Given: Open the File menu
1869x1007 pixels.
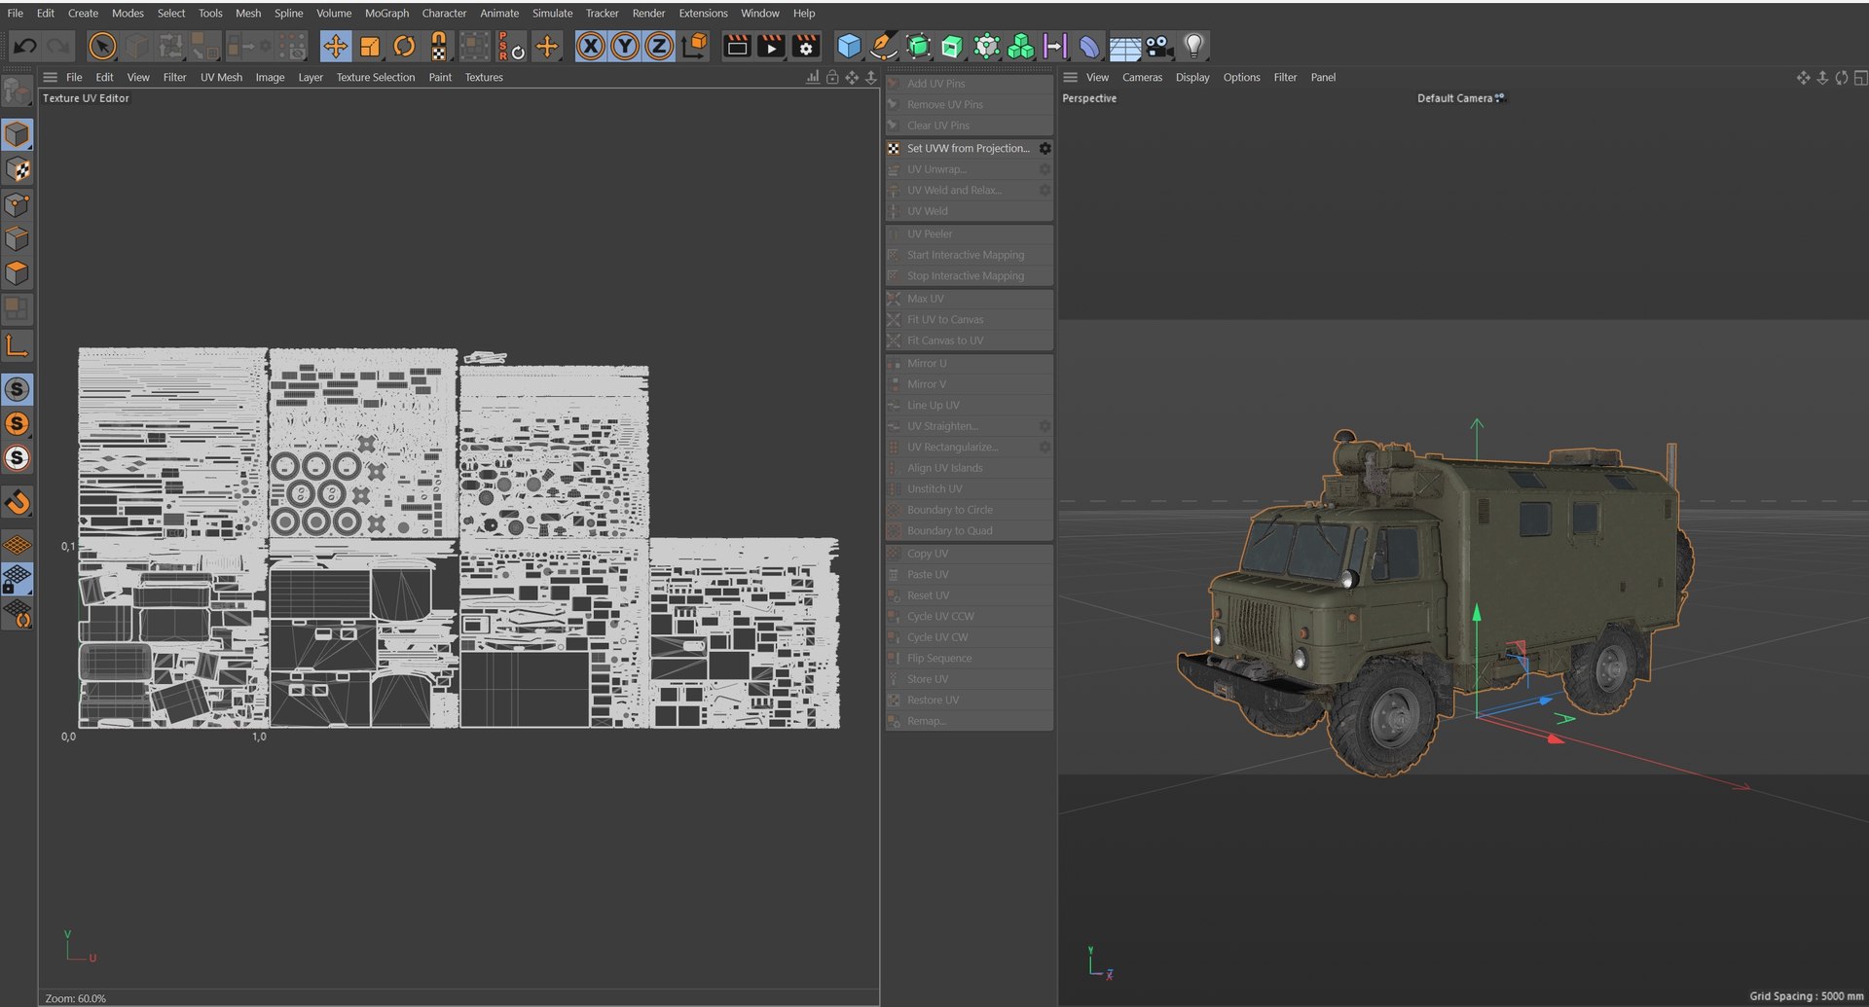Looking at the screenshot, I should pos(16,13).
